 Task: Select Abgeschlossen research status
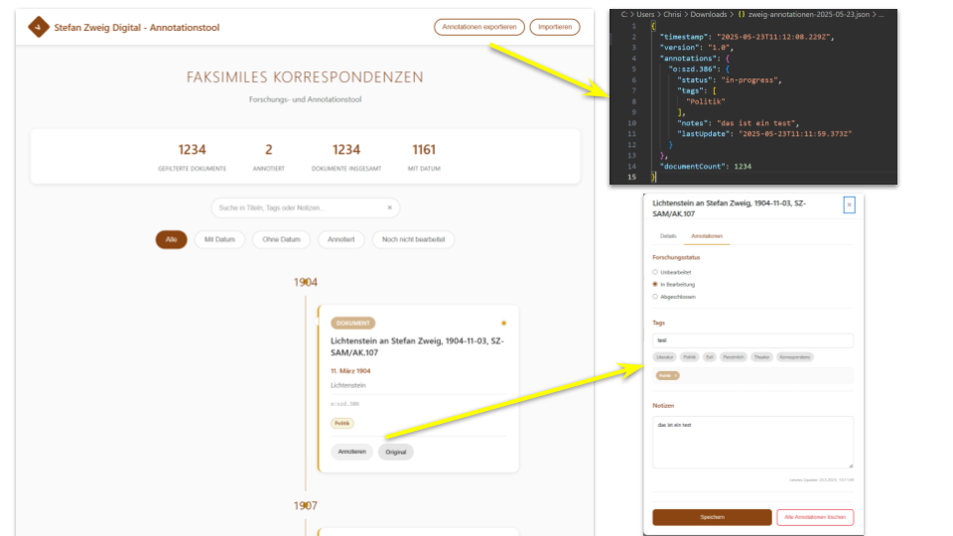(x=655, y=297)
